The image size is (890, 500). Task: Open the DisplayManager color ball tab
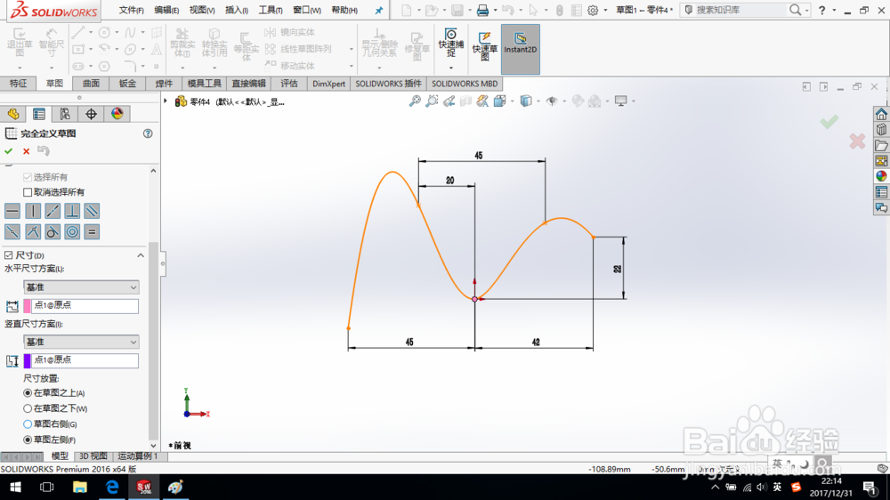coord(117,114)
